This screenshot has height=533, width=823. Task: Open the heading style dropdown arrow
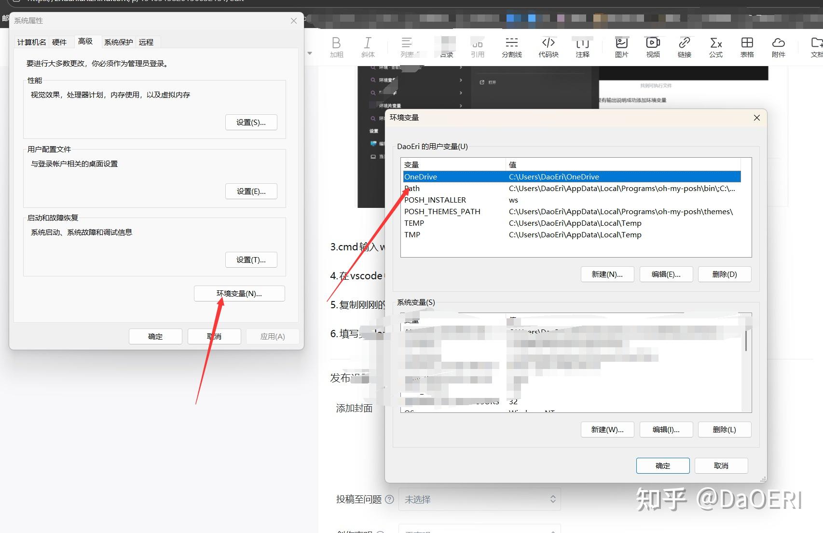(309, 53)
